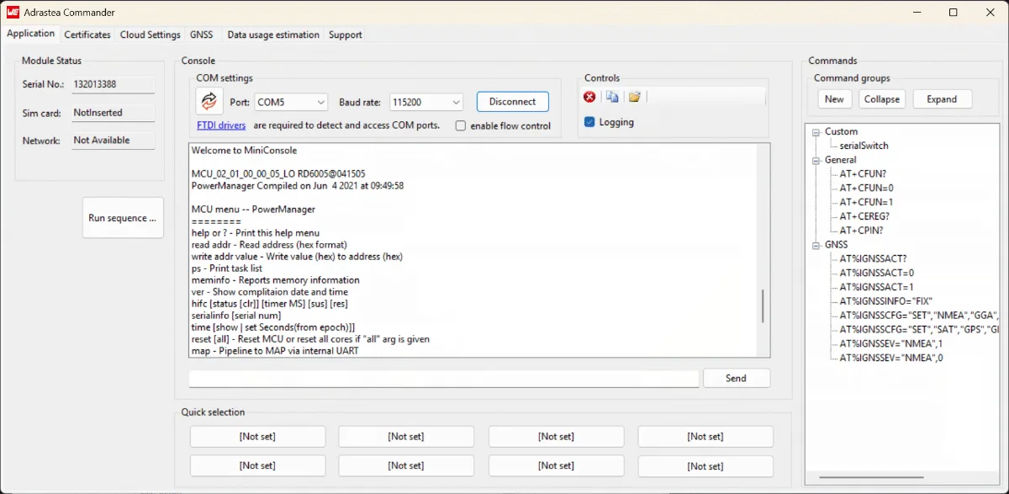This screenshot has height=494, width=1009.
Task: Open the FTDI drivers link
Action: pos(221,125)
